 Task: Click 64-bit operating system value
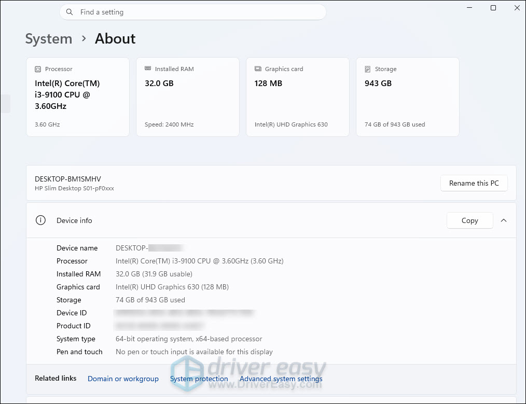coord(189,339)
